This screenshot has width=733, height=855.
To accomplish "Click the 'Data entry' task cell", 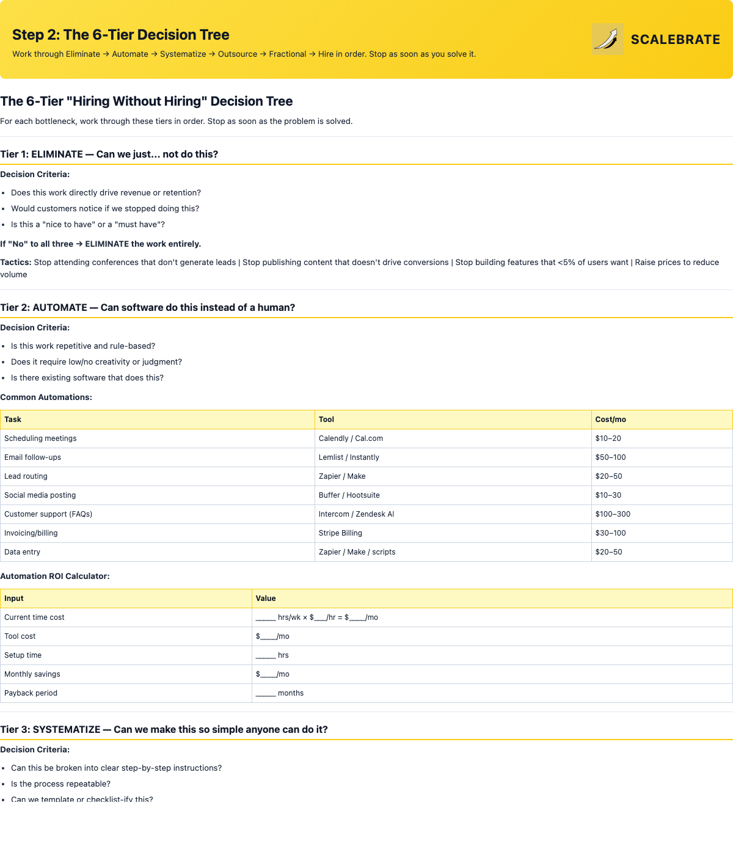I will (x=158, y=552).
